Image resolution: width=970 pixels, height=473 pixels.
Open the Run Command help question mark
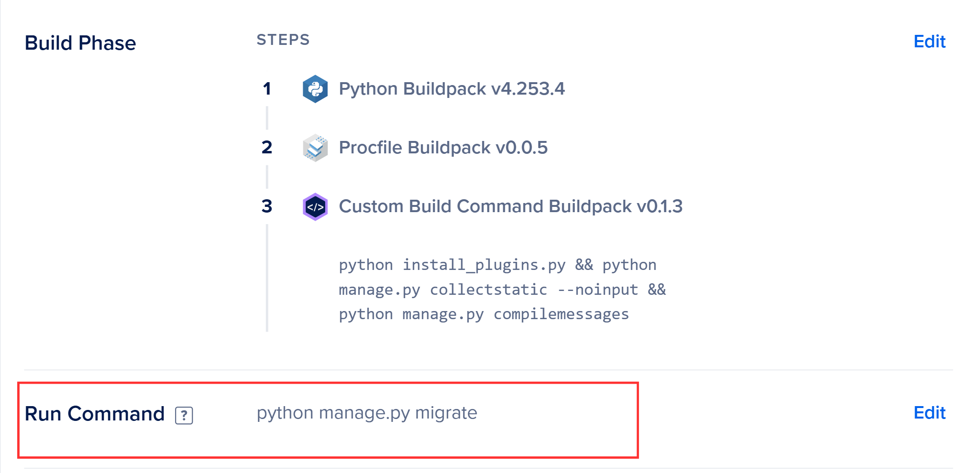pos(184,415)
